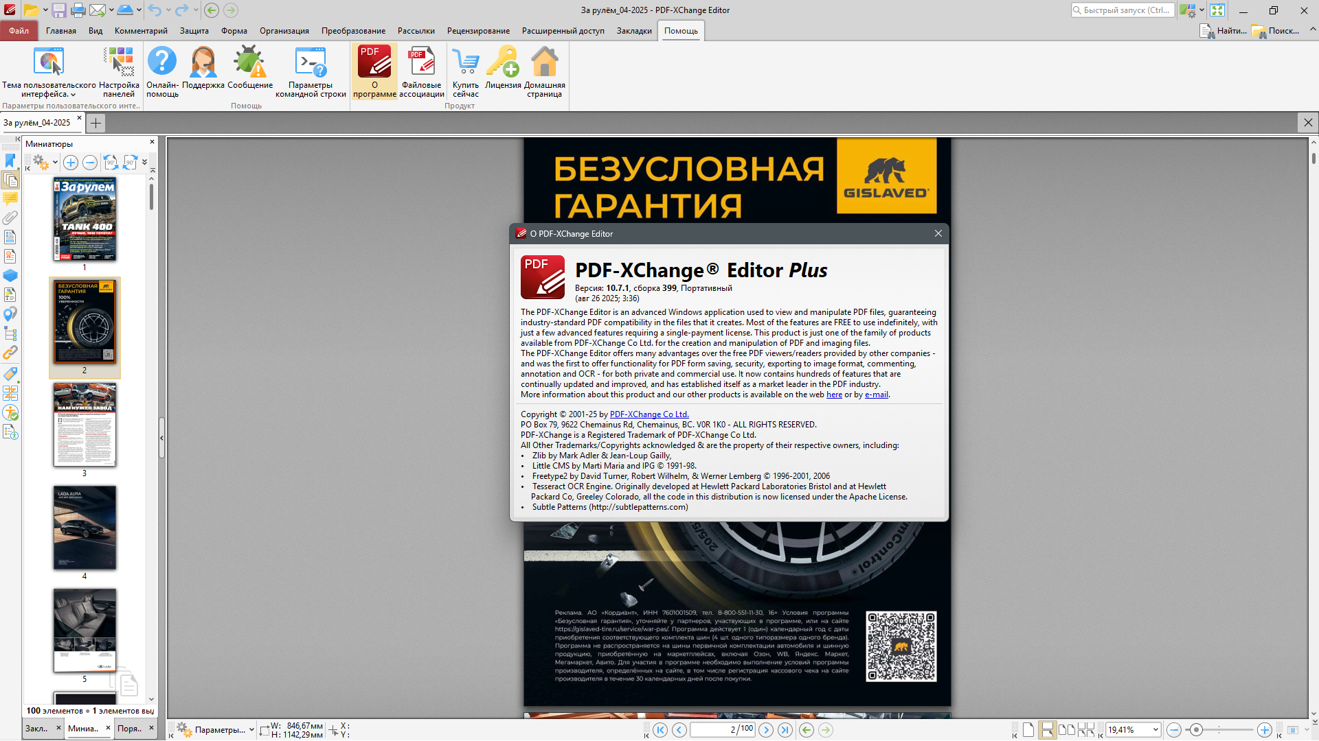1319x741 pixels.
Task: Open the folder icon in quick access toolbar
Action: point(31,10)
